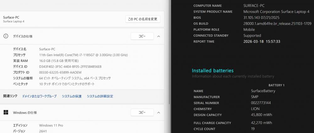Select the プロダクト ID label
The width and height of the screenshot is (314, 133).
click(x=21, y=72)
